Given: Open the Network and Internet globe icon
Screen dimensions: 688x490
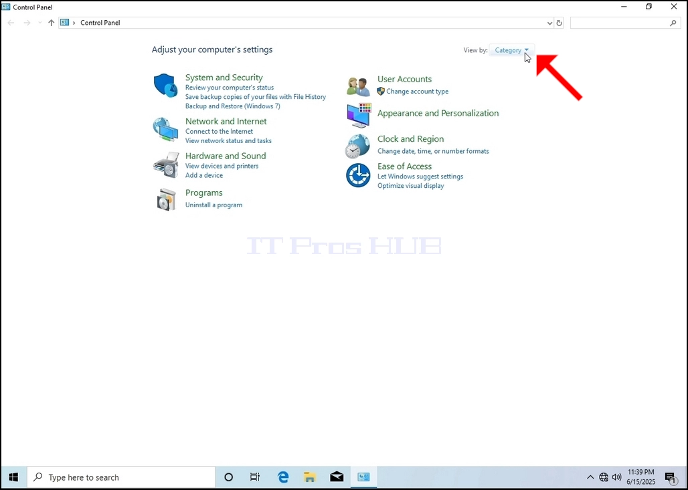Looking at the screenshot, I should (165, 129).
